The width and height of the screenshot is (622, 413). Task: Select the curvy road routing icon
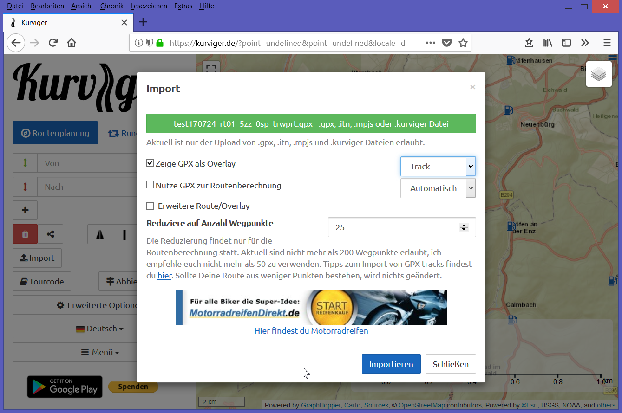tap(100, 234)
